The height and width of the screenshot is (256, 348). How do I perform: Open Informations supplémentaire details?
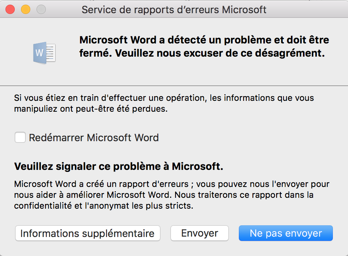[x=88, y=233]
